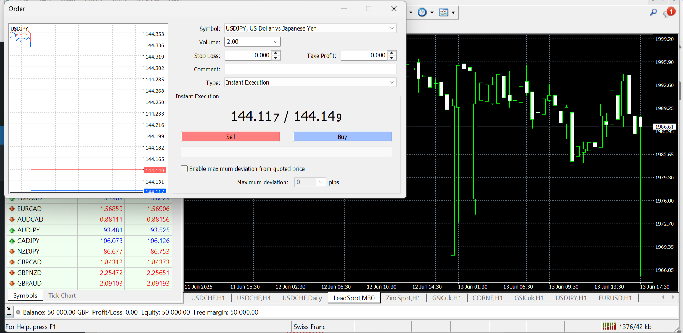The height and width of the screenshot is (333, 683).
Task: Click the Balance: 50 000.00 GBP text
Action: pyautogui.click(x=56, y=312)
